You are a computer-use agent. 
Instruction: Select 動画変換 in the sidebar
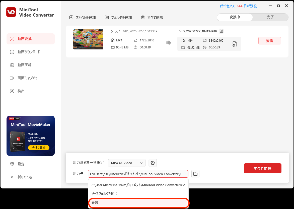(x=31, y=39)
